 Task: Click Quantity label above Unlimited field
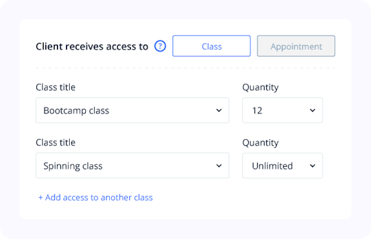pyautogui.click(x=260, y=142)
